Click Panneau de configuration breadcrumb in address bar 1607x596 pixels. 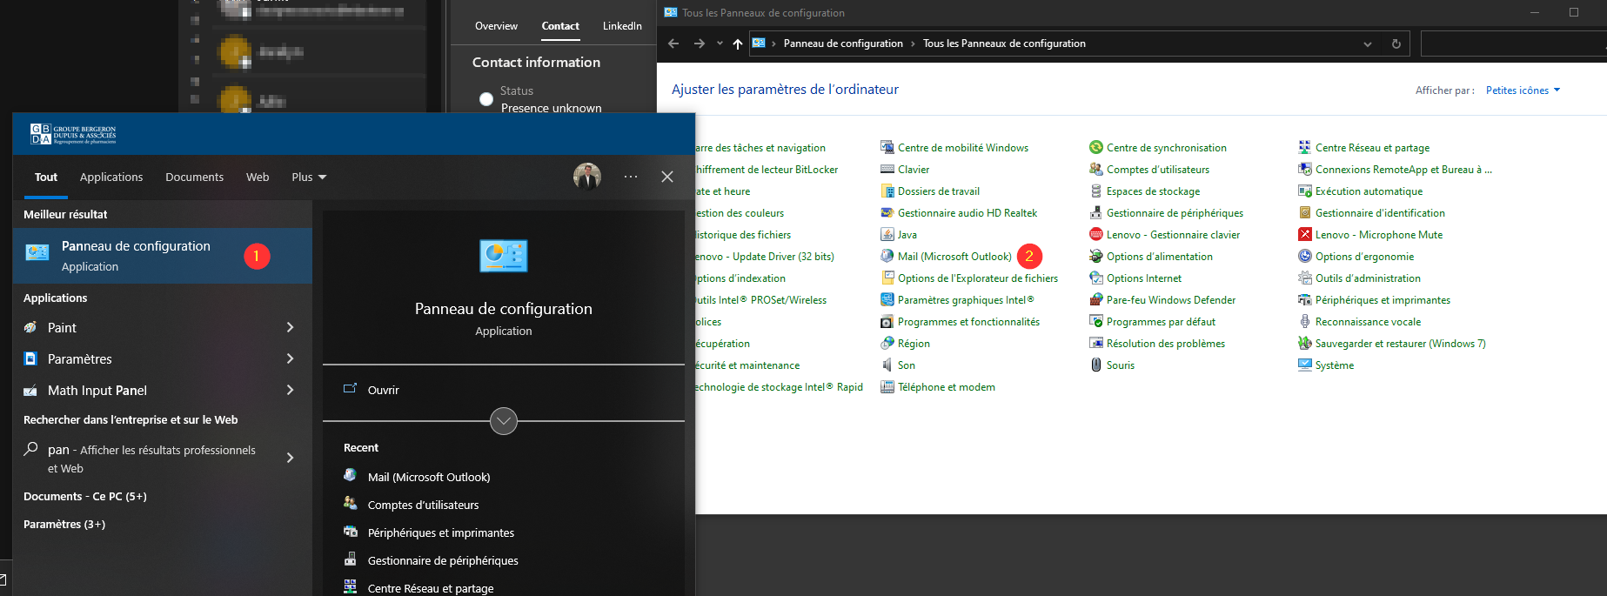[x=843, y=44]
